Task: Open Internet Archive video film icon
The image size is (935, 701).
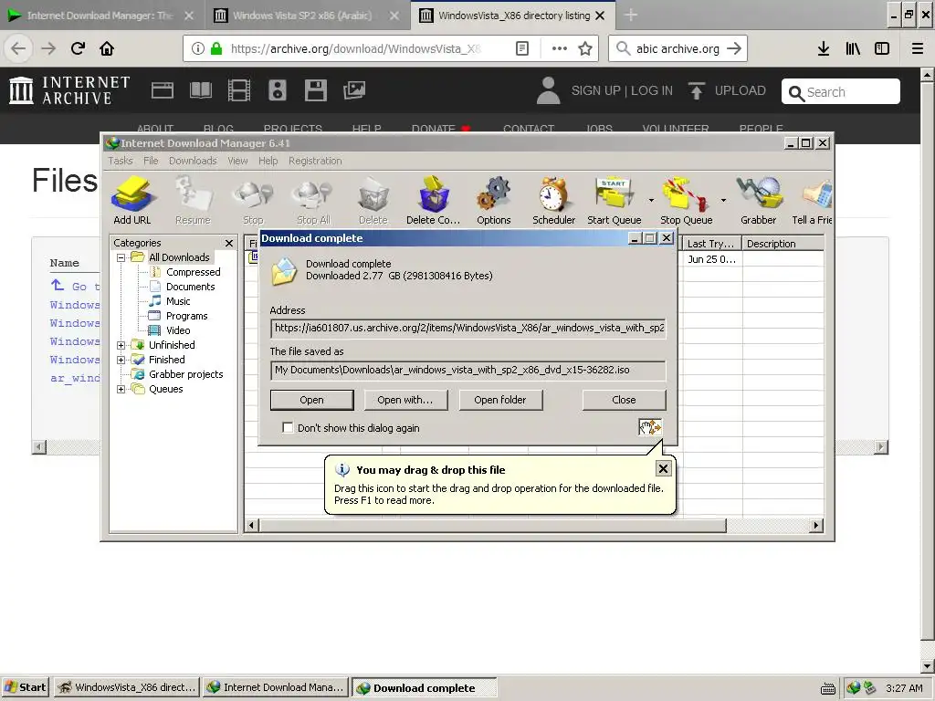Action: (x=239, y=90)
